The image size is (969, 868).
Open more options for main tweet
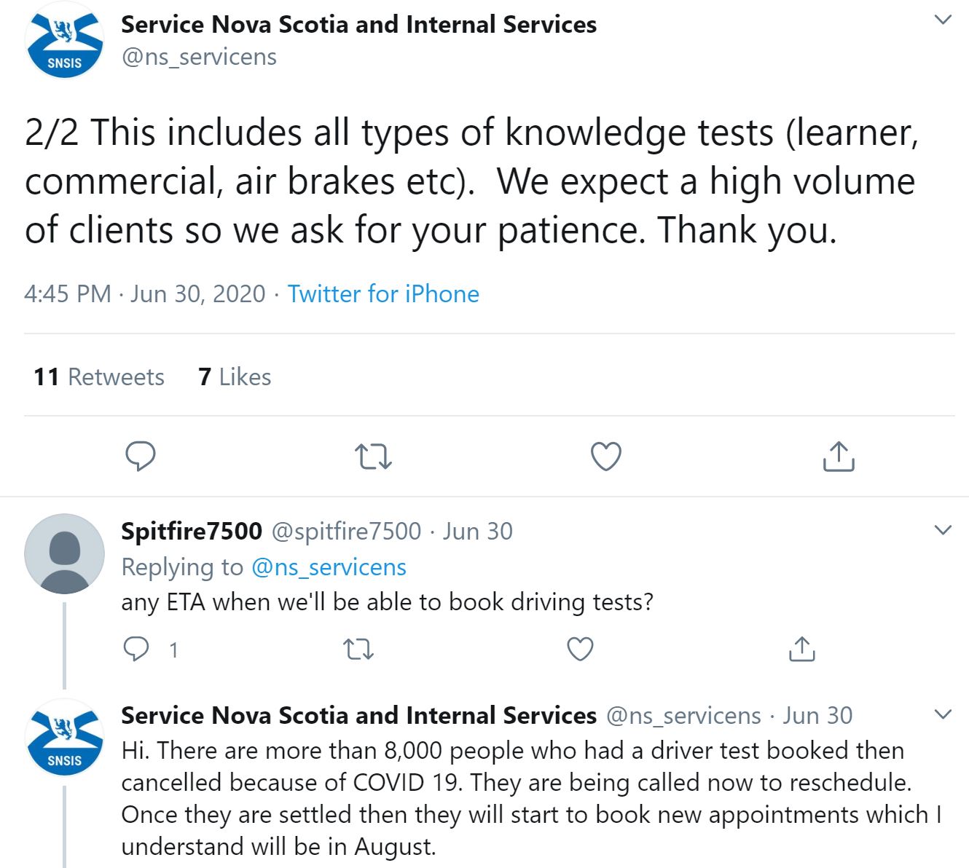click(943, 20)
